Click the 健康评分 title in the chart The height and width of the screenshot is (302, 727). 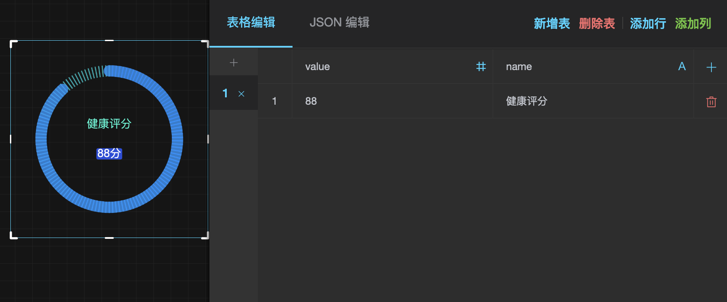109,124
